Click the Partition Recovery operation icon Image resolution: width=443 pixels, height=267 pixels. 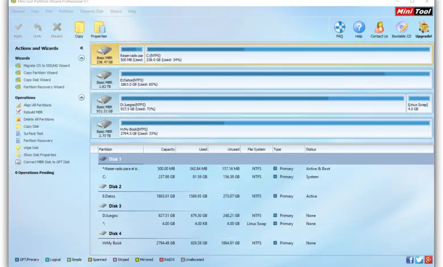pyautogui.click(x=18, y=141)
